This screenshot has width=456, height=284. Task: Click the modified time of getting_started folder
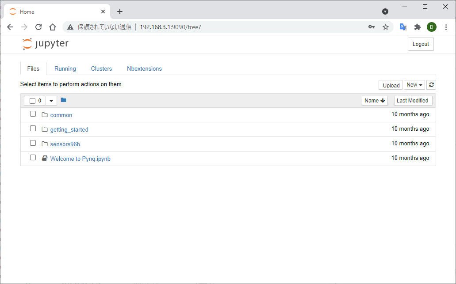point(410,129)
